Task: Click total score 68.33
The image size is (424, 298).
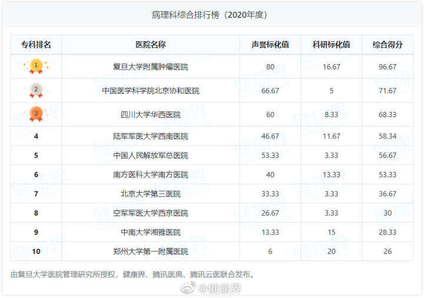Action: [387, 115]
